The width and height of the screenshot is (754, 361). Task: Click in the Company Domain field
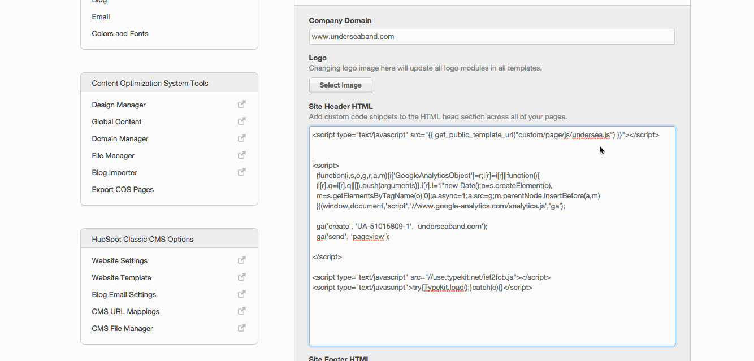pyautogui.click(x=491, y=37)
